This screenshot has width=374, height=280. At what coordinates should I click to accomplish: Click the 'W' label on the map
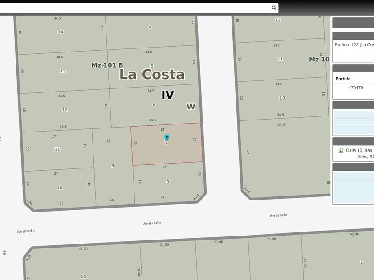click(x=191, y=106)
